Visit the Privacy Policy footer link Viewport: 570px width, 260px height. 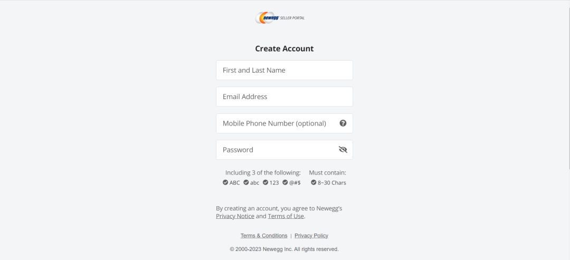click(311, 236)
